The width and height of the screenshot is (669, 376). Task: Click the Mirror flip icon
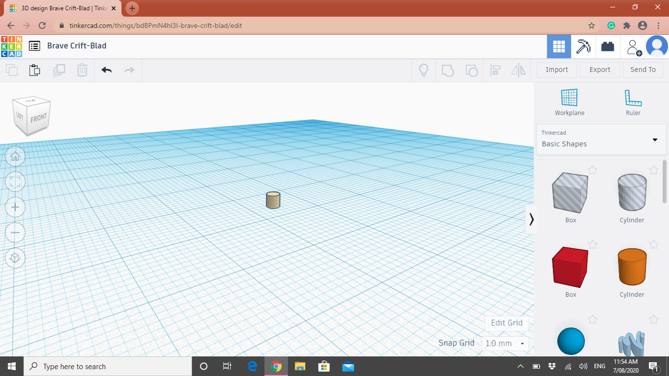(x=519, y=70)
